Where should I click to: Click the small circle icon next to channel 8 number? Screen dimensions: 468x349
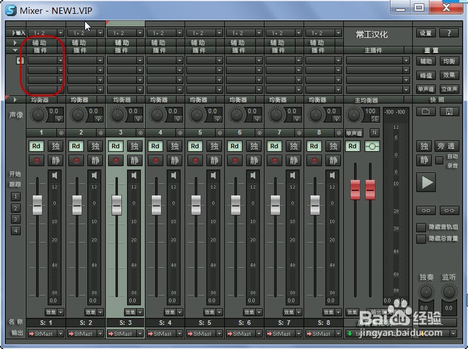point(339,133)
